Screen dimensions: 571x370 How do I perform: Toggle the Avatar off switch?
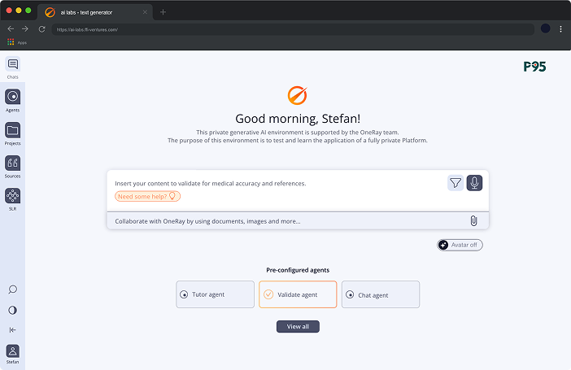(x=460, y=245)
